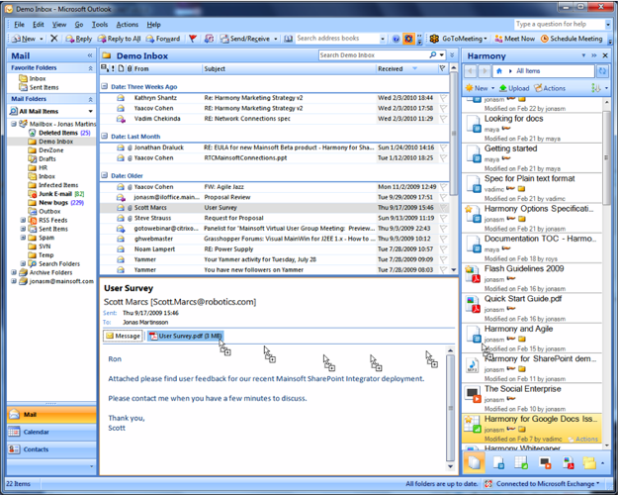Click Meet Now button
Screen dimensions: 618x495
(514, 39)
